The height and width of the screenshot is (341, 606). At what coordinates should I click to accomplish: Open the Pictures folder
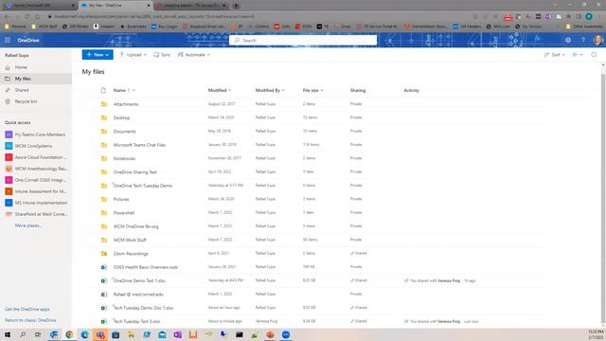point(121,199)
